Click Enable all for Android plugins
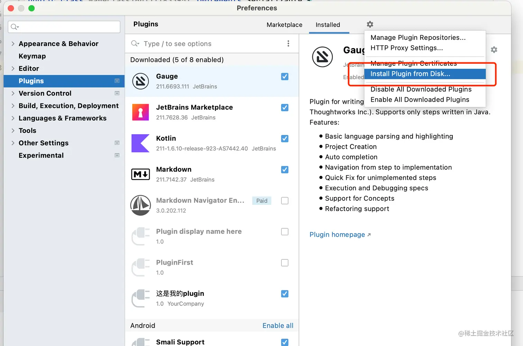Screen dimensions: 523x346 point(278,326)
